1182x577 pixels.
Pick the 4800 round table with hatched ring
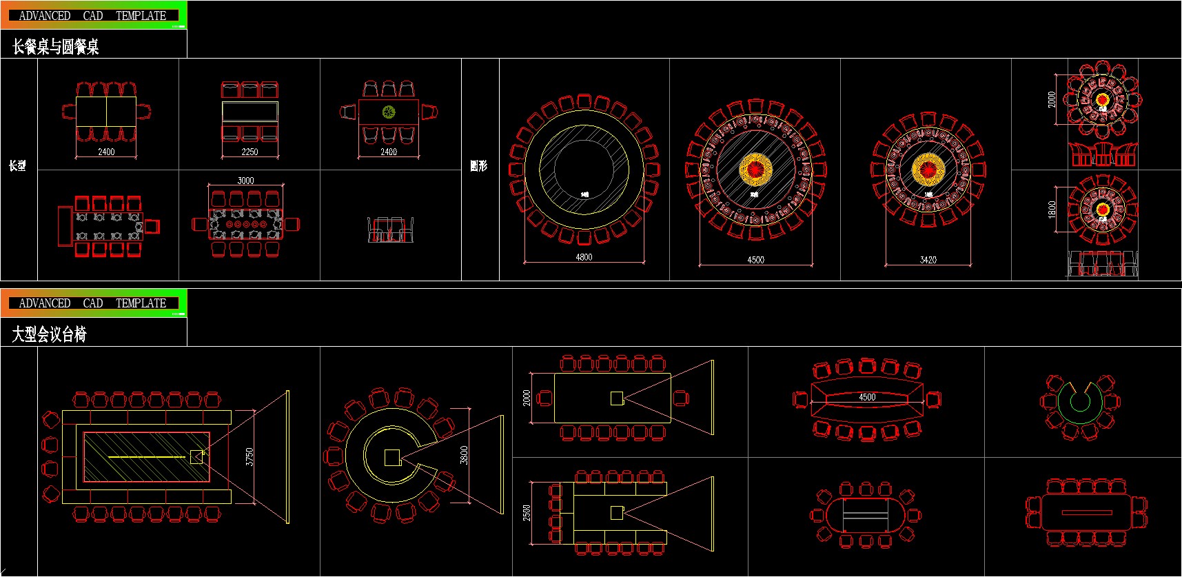pos(584,170)
